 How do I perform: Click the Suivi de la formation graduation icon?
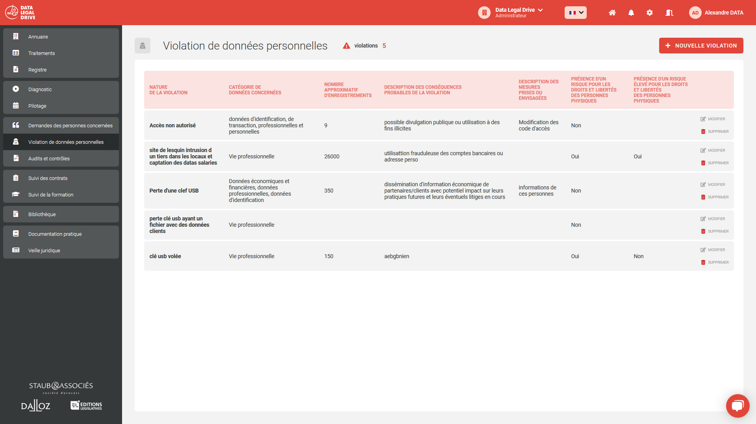[16, 195]
